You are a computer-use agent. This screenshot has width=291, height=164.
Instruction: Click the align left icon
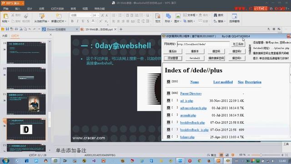tap(114, 21)
